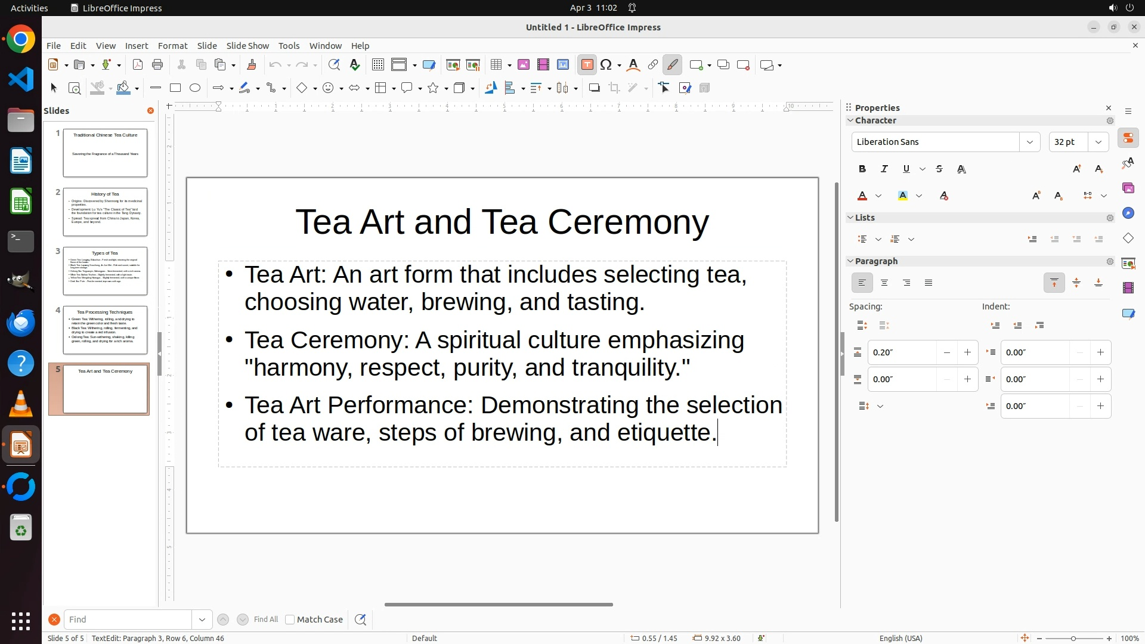The width and height of the screenshot is (1145, 644).
Task: Click the Strikethrough formatting icon
Action: (x=939, y=169)
